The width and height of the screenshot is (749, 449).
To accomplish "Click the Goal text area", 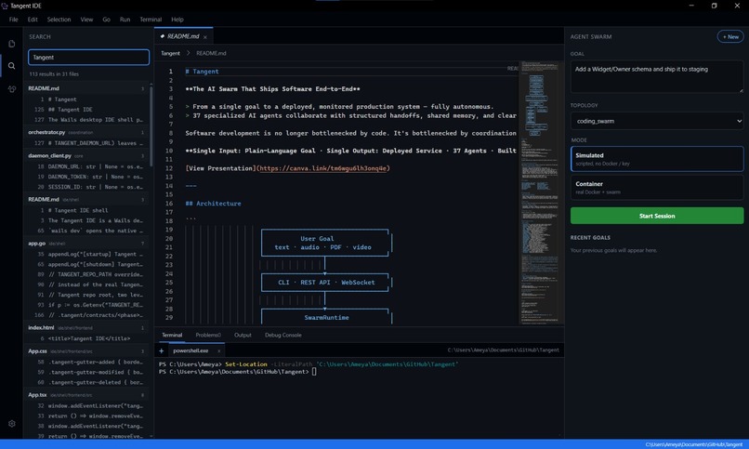I will (x=657, y=76).
